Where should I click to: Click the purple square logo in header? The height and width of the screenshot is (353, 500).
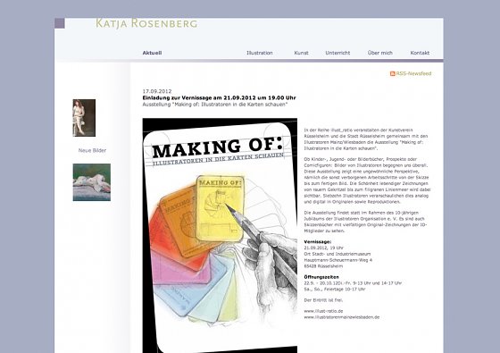coord(60,23)
